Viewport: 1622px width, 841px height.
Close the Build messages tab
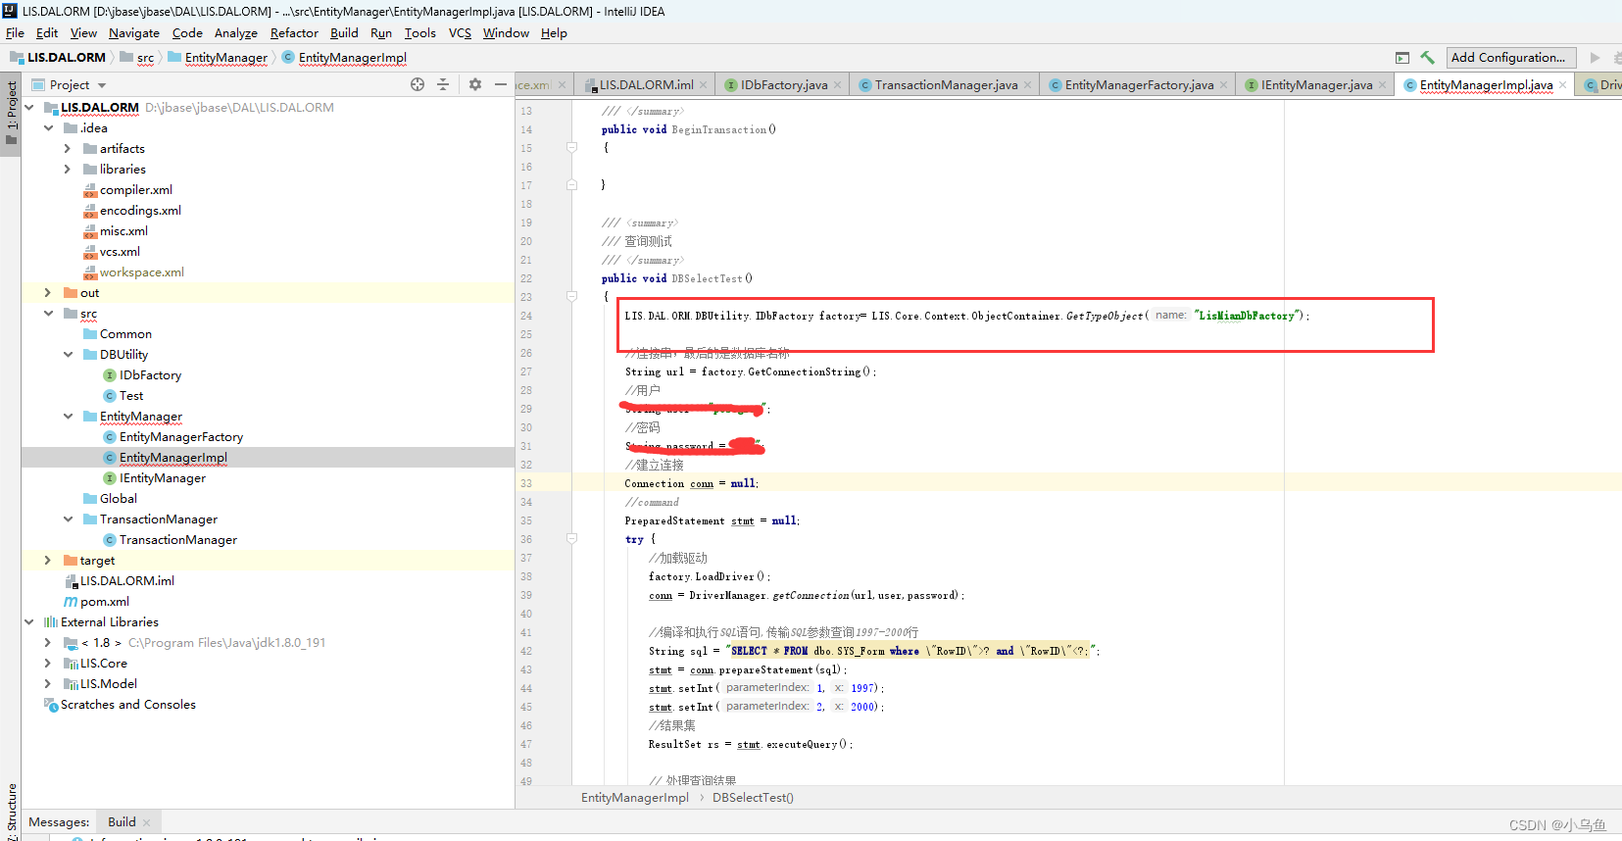pos(147,822)
